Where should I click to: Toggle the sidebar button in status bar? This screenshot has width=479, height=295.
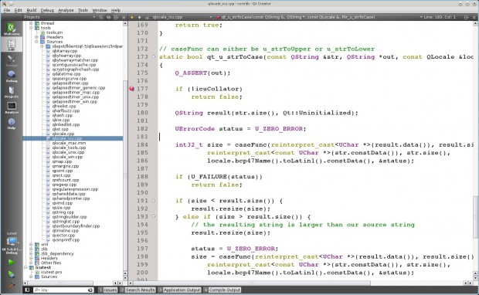(27, 290)
